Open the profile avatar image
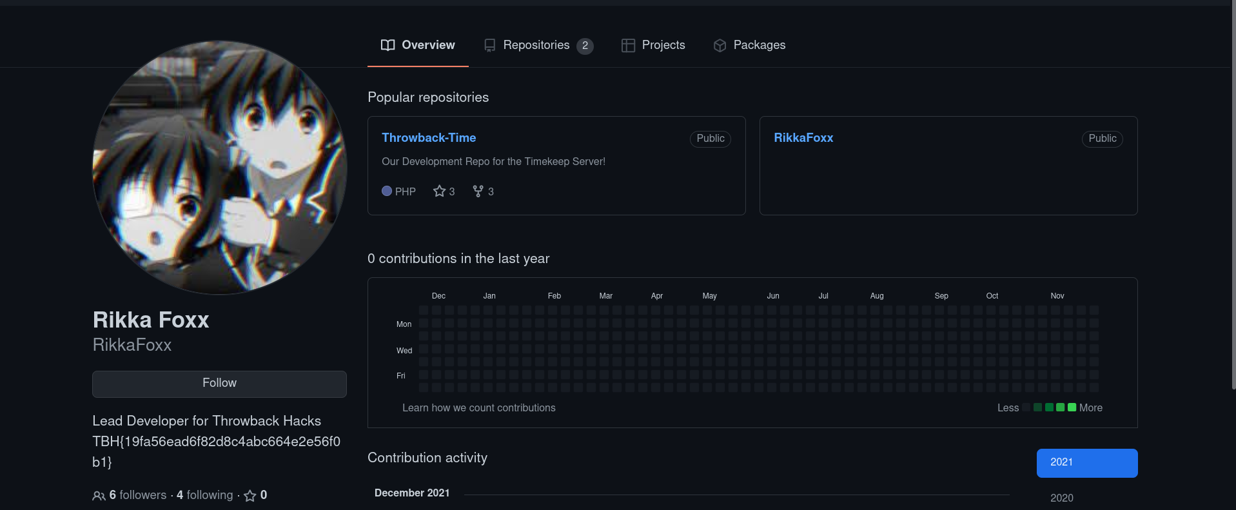Screen dimensions: 1236x510 click(x=220, y=168)
